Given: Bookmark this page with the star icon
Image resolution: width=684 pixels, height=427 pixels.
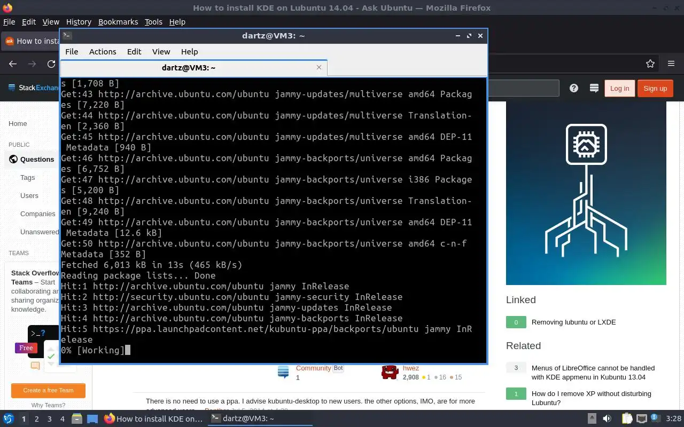Looking at the screenshot, I should click(650, 64).
